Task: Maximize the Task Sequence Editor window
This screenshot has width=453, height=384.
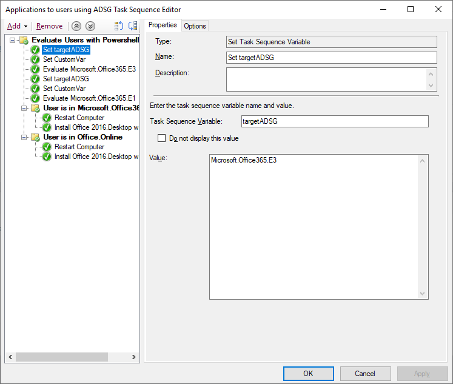Action: tap(410, 9)
